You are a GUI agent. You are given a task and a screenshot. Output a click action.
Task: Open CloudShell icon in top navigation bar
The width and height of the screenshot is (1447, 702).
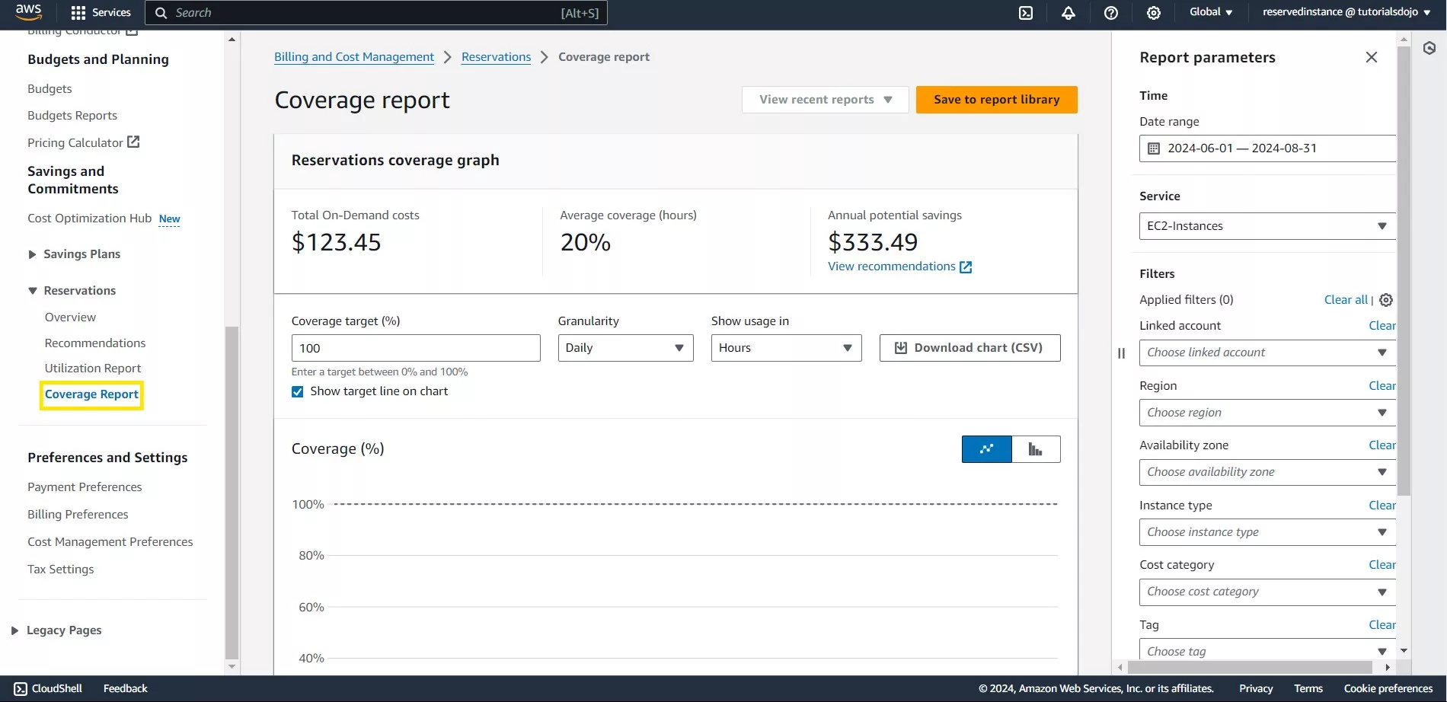pyautogui.click(x=1026, y=12)
